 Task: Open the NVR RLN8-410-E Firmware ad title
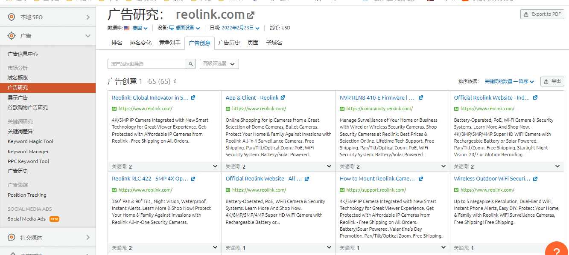coord(378,97)
